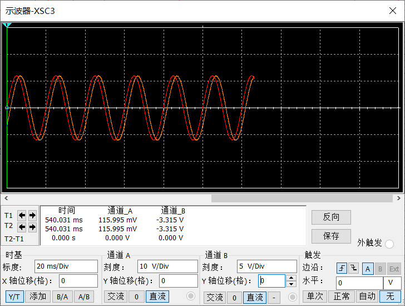
Task: Select falling edge trigger icon
Action: click(x=353, y=268)
